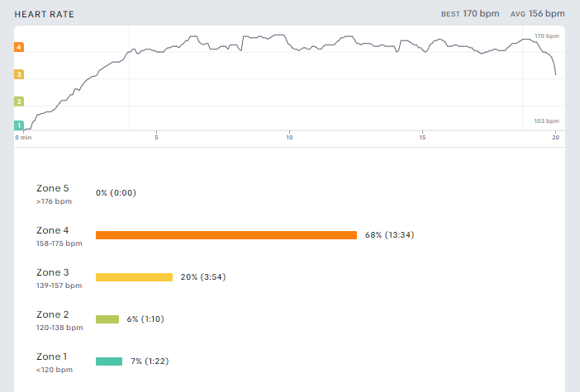Click the HEART RATE section heading

(45, 14)
